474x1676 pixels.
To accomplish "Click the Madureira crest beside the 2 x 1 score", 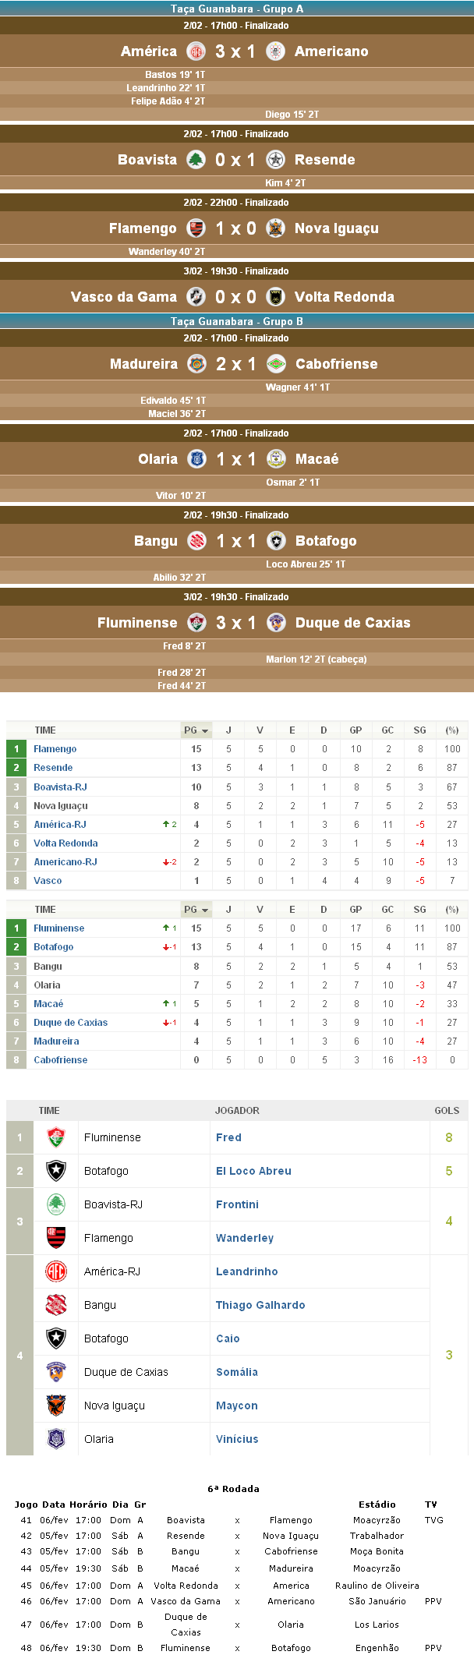I will tap(197, 364).
